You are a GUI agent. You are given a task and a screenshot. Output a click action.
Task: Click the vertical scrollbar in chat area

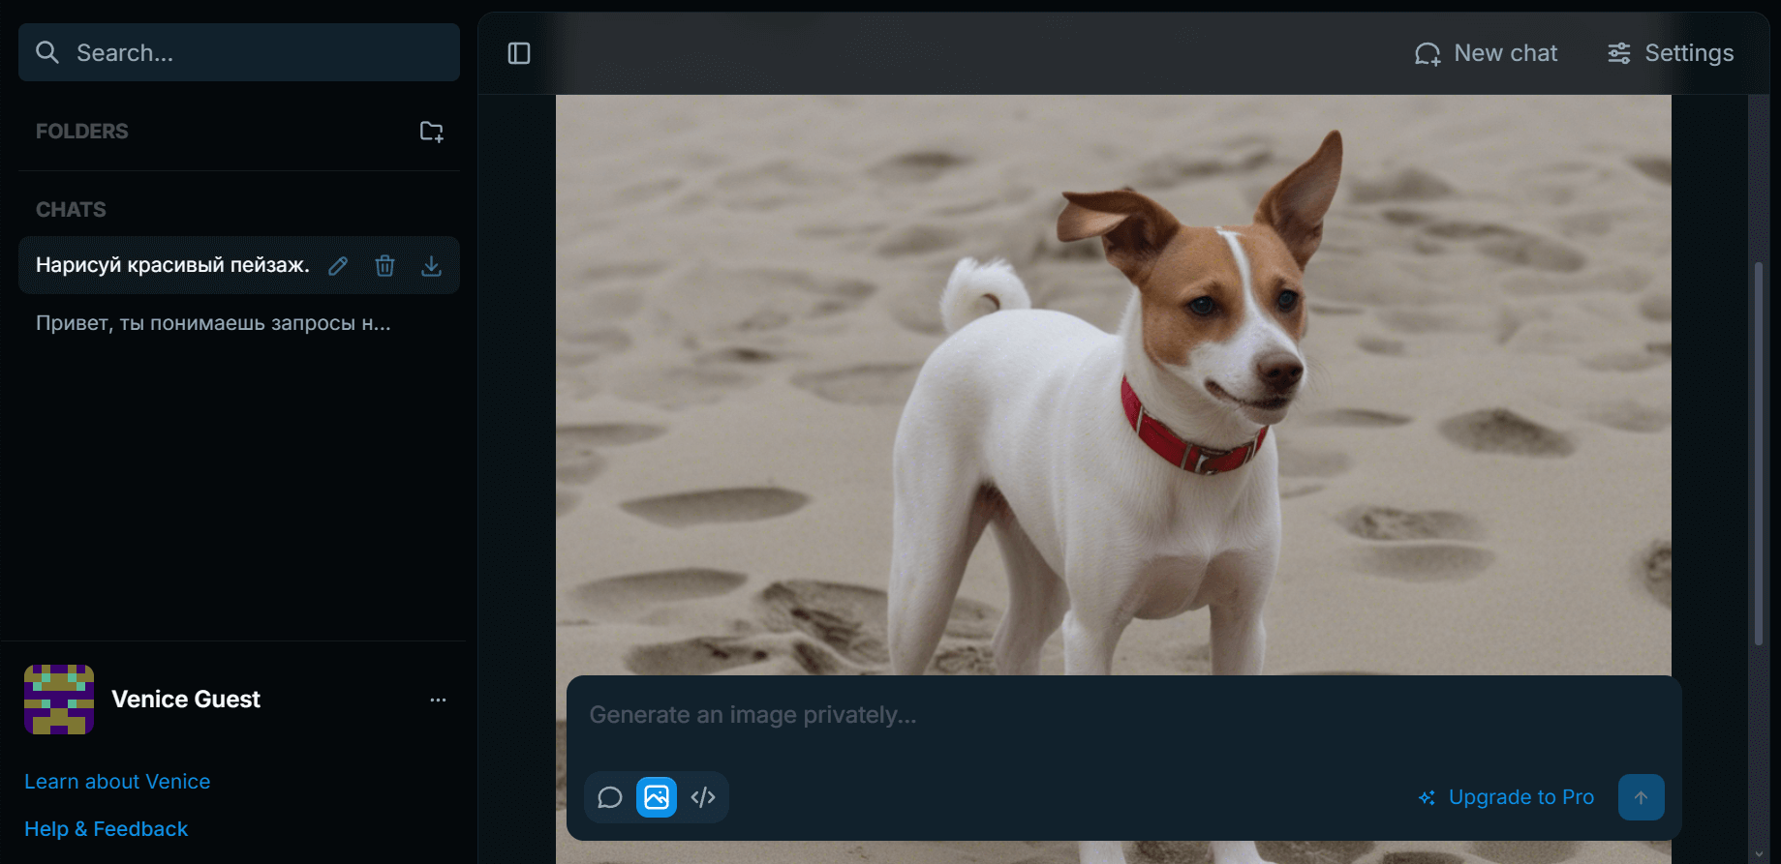click(x=1759, y=453)
